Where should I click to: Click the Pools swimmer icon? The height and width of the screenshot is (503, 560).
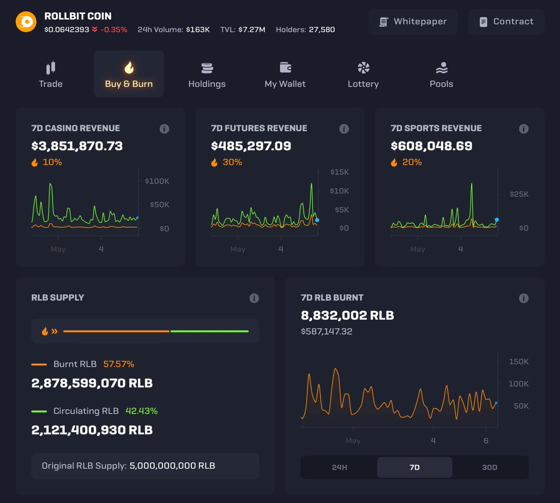tap(441, 67)
